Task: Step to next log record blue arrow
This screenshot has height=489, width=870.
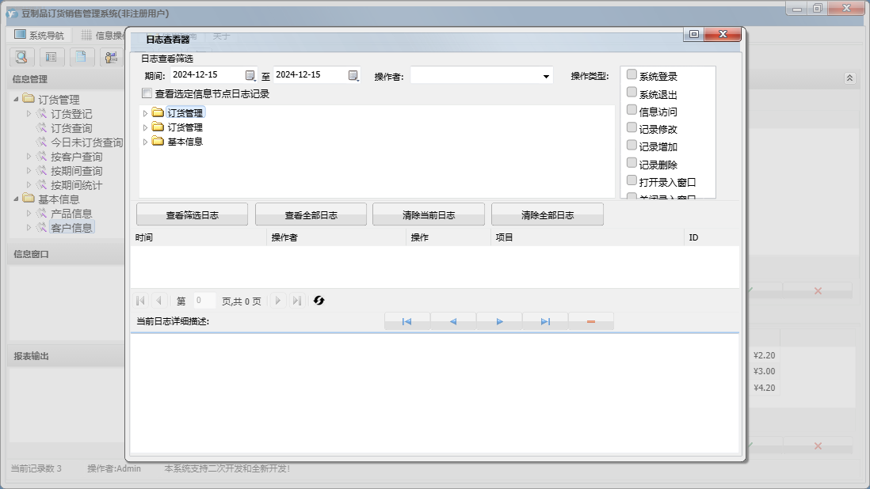Action: tap(499, 321)
